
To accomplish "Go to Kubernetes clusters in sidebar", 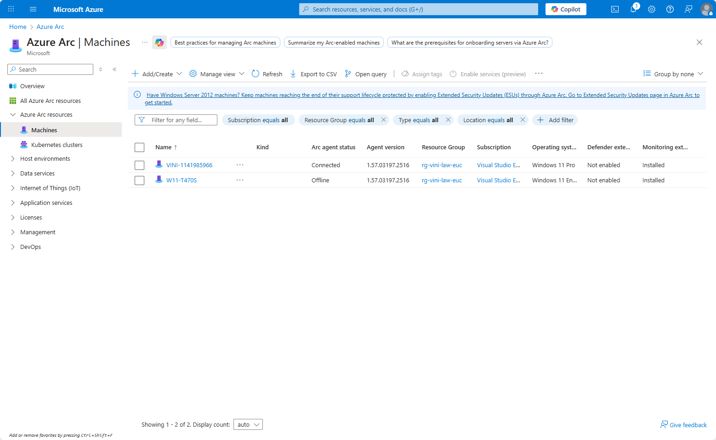I will point(57,145).
